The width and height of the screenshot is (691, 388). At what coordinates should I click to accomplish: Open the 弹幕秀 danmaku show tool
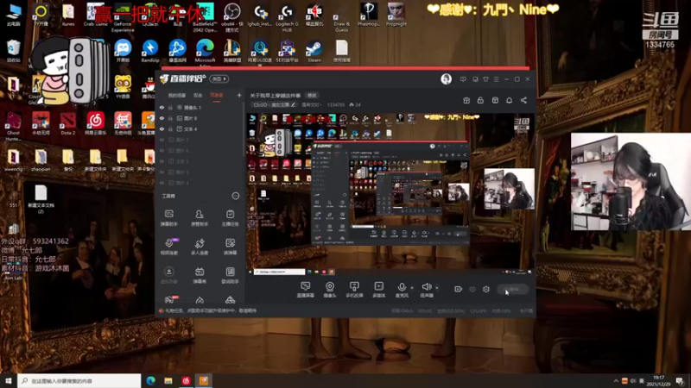tap(200, 275)
